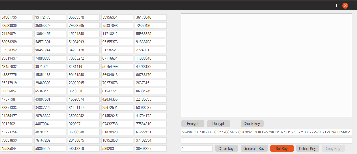This screenshot has width=357, height=154.
Task: Focus the large empty message text area
Action: [266, 65]
